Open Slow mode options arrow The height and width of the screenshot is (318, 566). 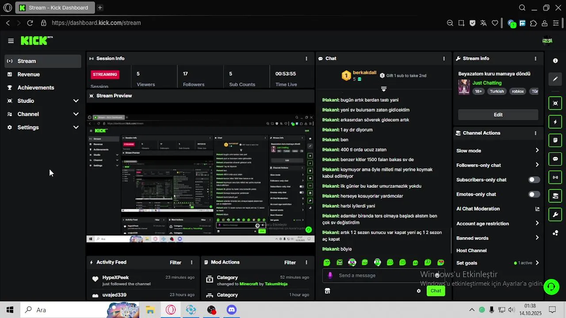[537, 151]
